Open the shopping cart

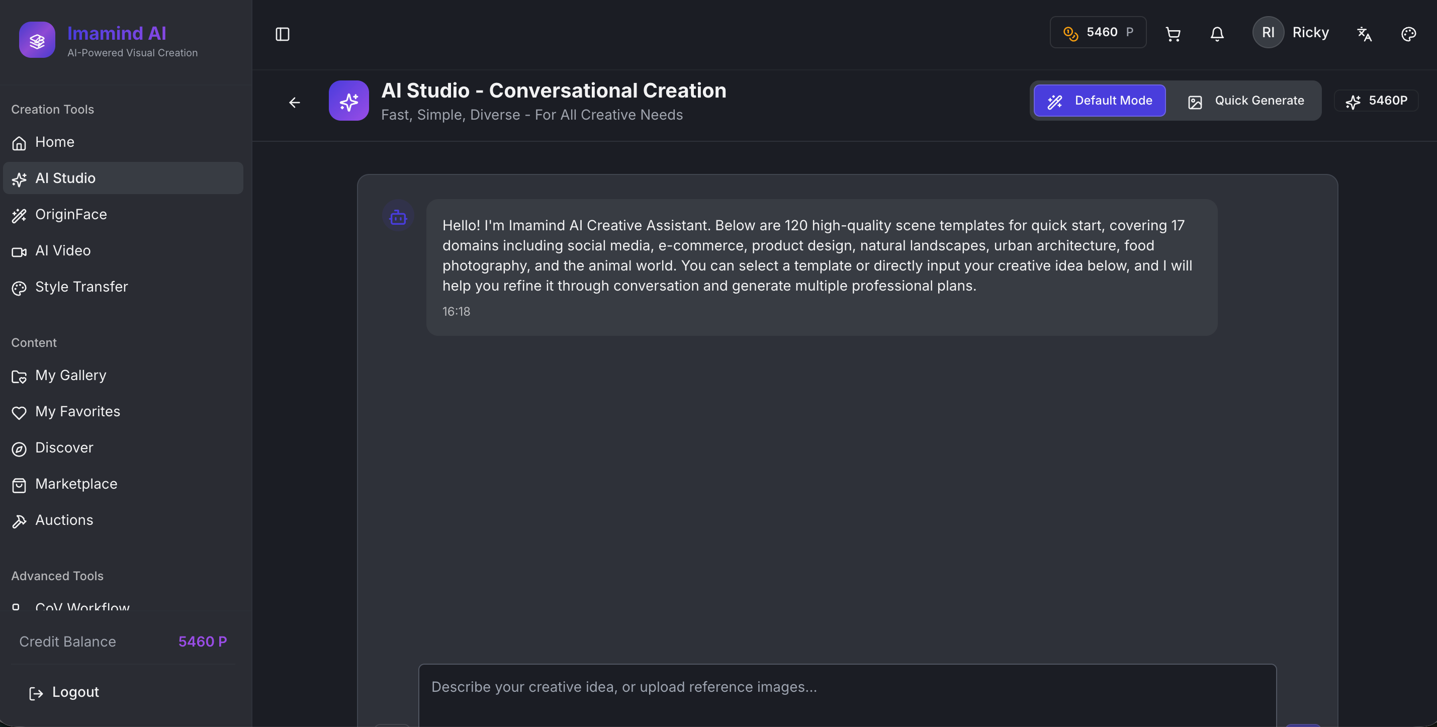pyautogui.click(x=1173, y=34)
